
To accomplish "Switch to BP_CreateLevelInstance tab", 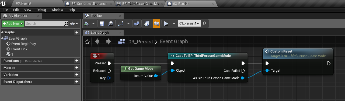I will coord(89,4).
